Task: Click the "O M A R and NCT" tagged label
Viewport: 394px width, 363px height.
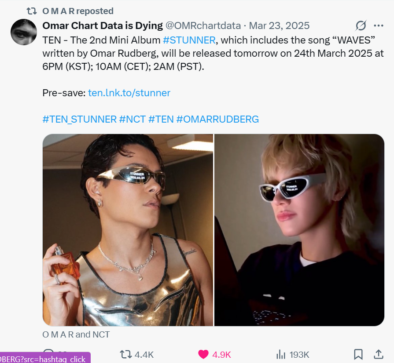Action: 76,334
